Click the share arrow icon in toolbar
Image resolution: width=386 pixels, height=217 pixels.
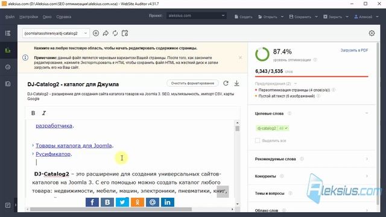click(x=106, y=33)
